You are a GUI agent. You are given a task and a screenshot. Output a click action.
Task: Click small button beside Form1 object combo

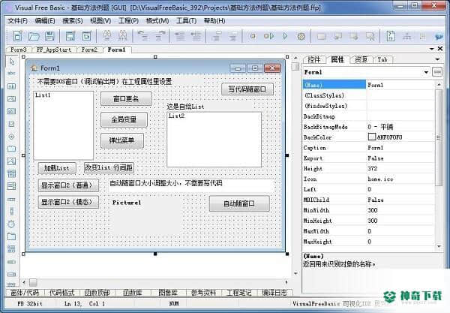tap(437, 72)
